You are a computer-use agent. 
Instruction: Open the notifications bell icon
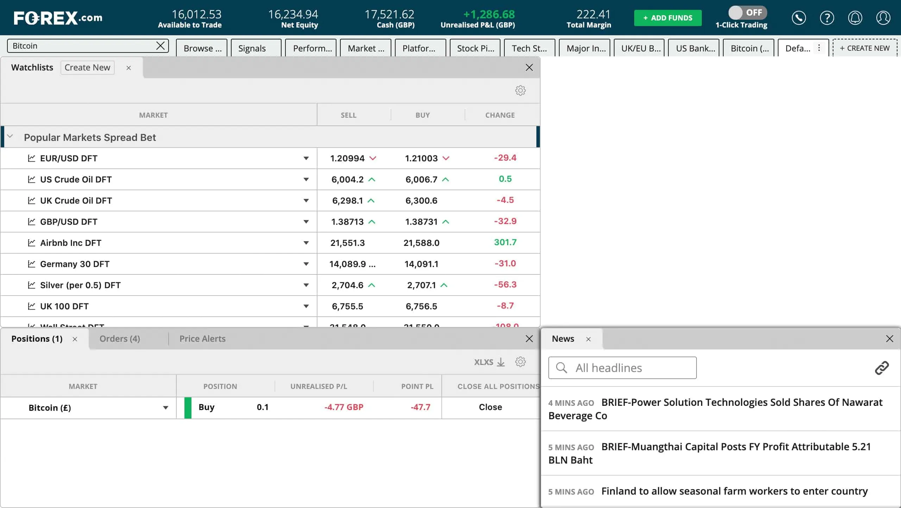click(855, 18)
